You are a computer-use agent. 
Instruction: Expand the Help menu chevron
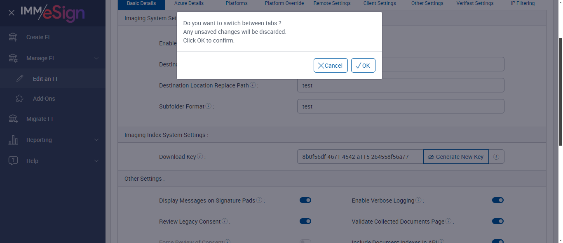point(96,161)
